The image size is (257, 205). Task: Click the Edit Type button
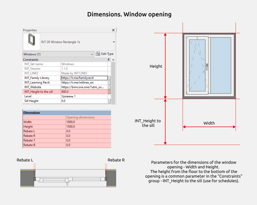105,54
